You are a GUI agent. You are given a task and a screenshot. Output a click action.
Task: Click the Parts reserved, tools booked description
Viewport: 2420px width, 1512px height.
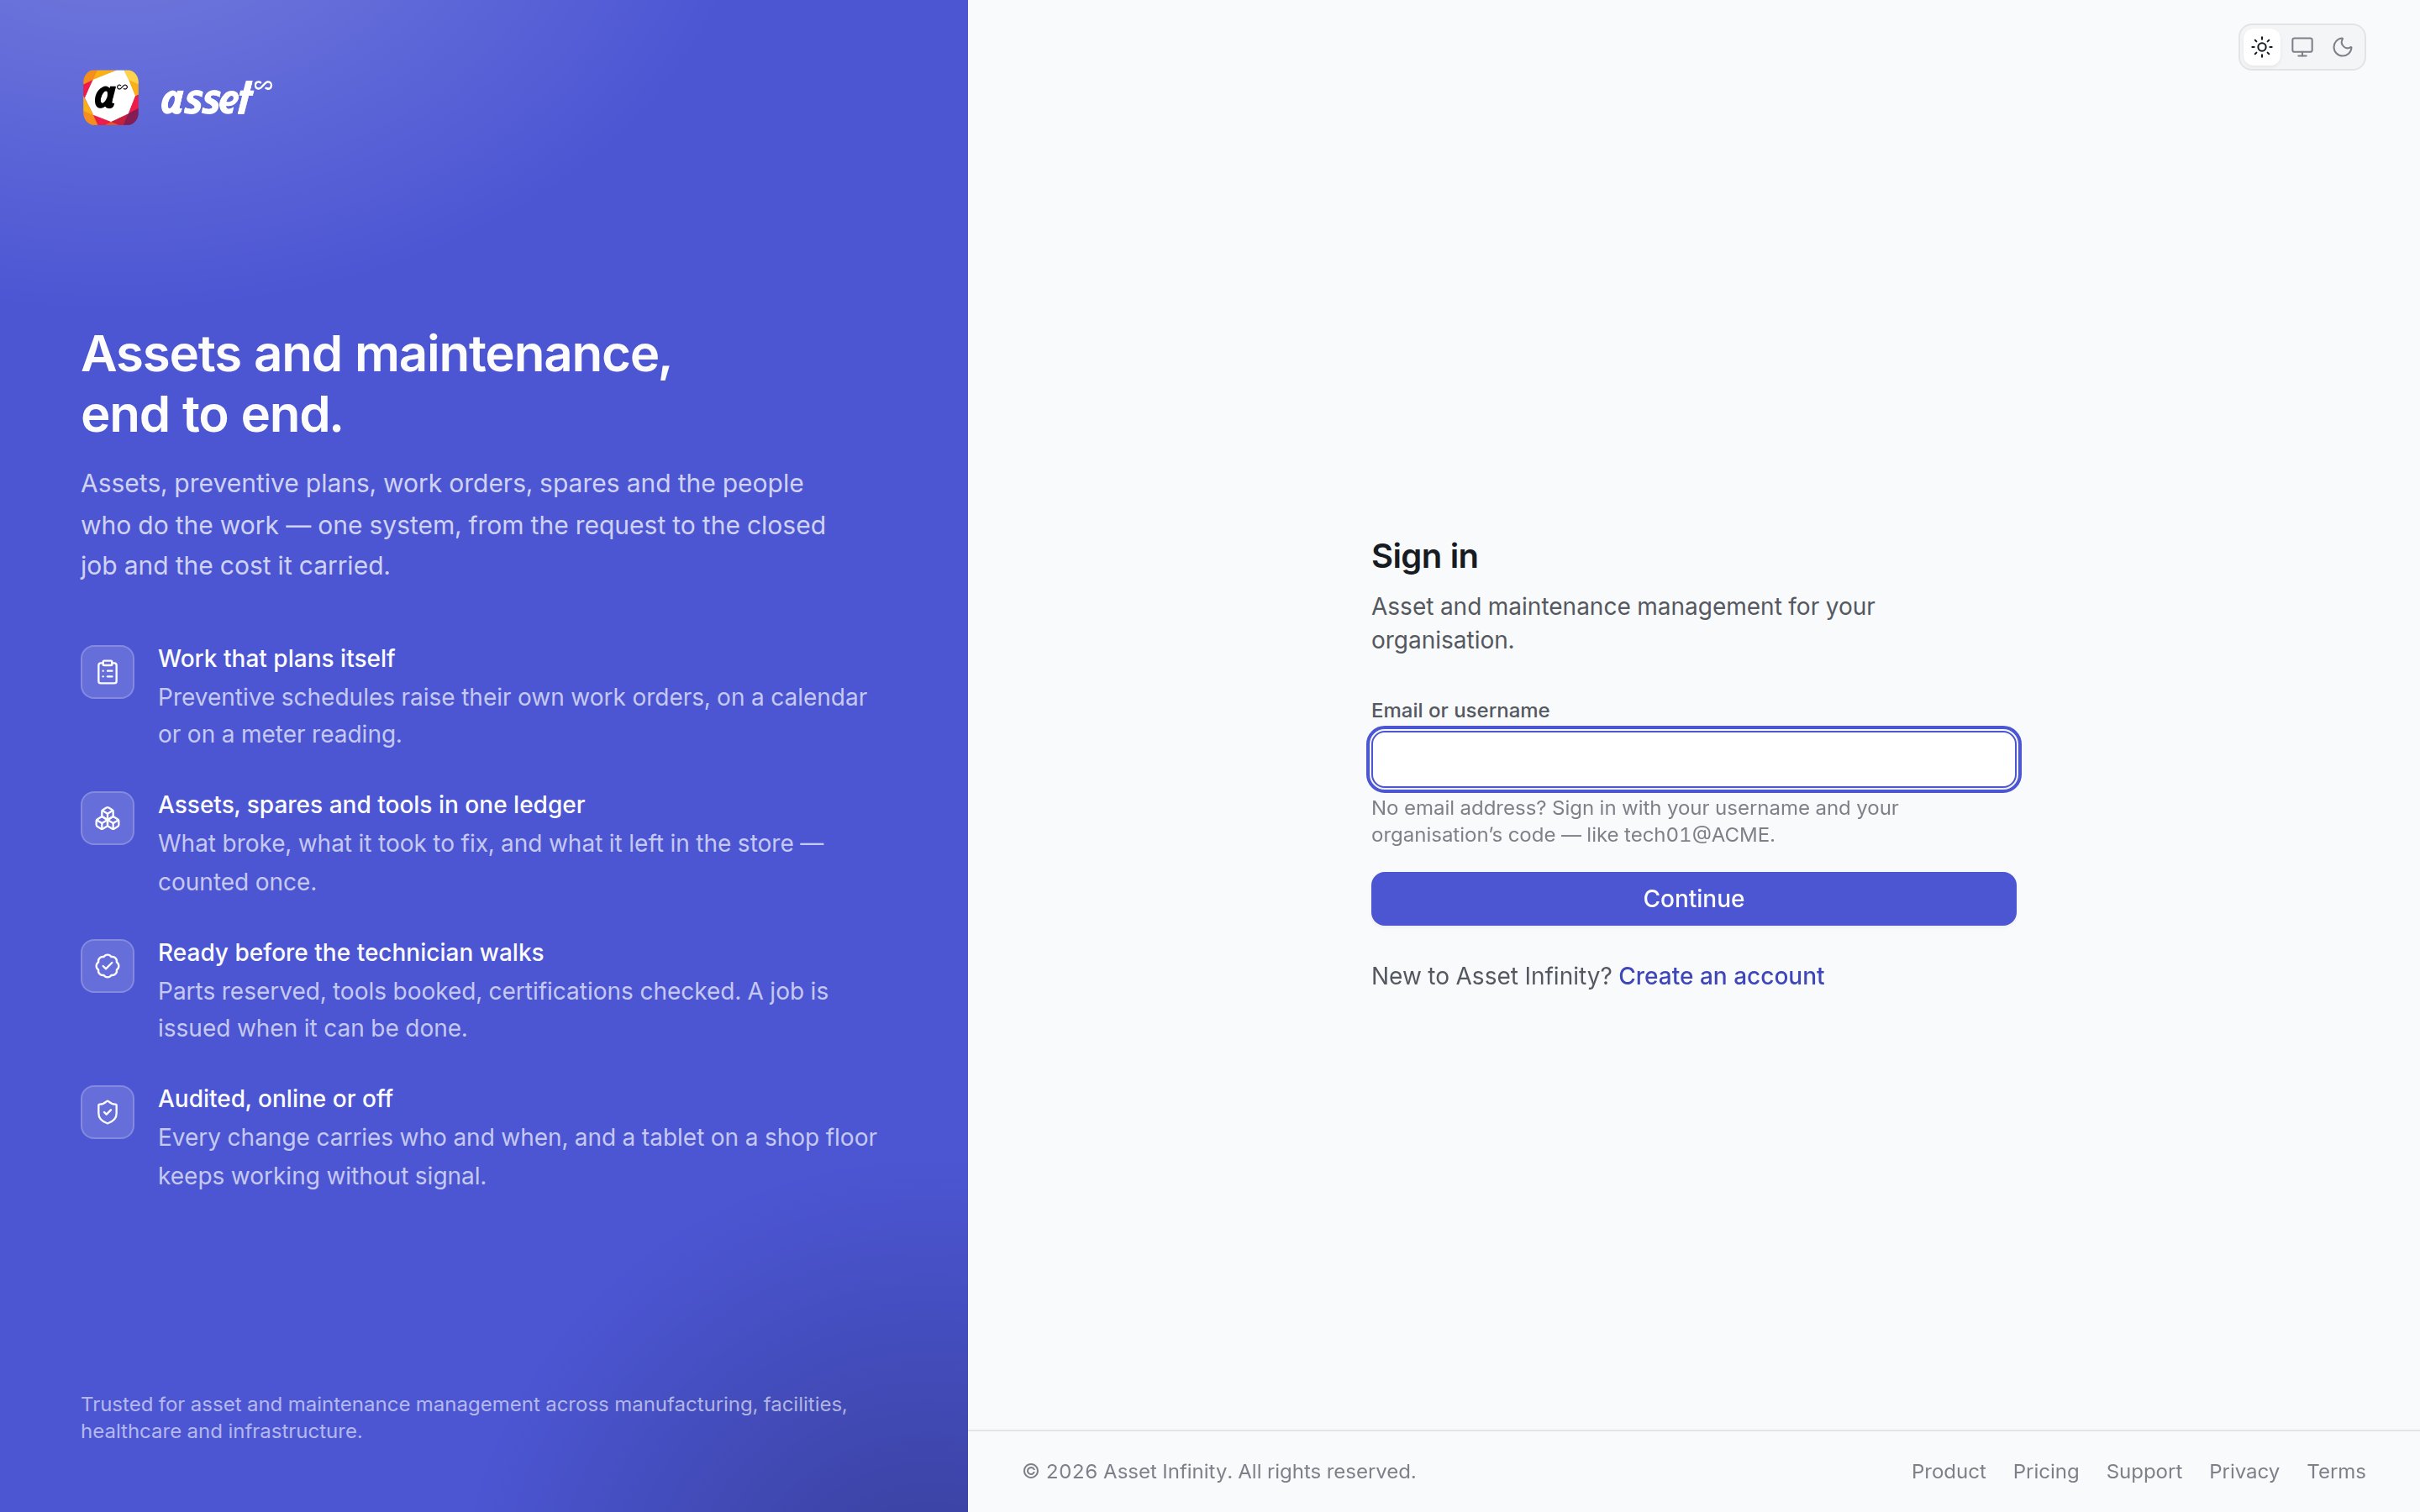[x=493, y=1009]
